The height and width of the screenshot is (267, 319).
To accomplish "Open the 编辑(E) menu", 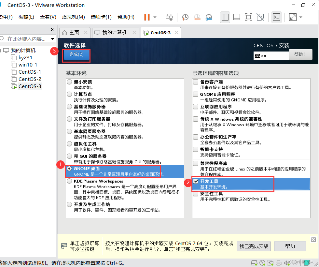I will click(x=26, y=17).
